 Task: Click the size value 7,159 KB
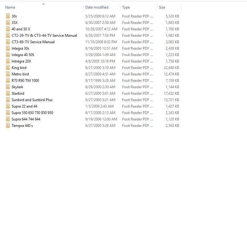(172, 81)
